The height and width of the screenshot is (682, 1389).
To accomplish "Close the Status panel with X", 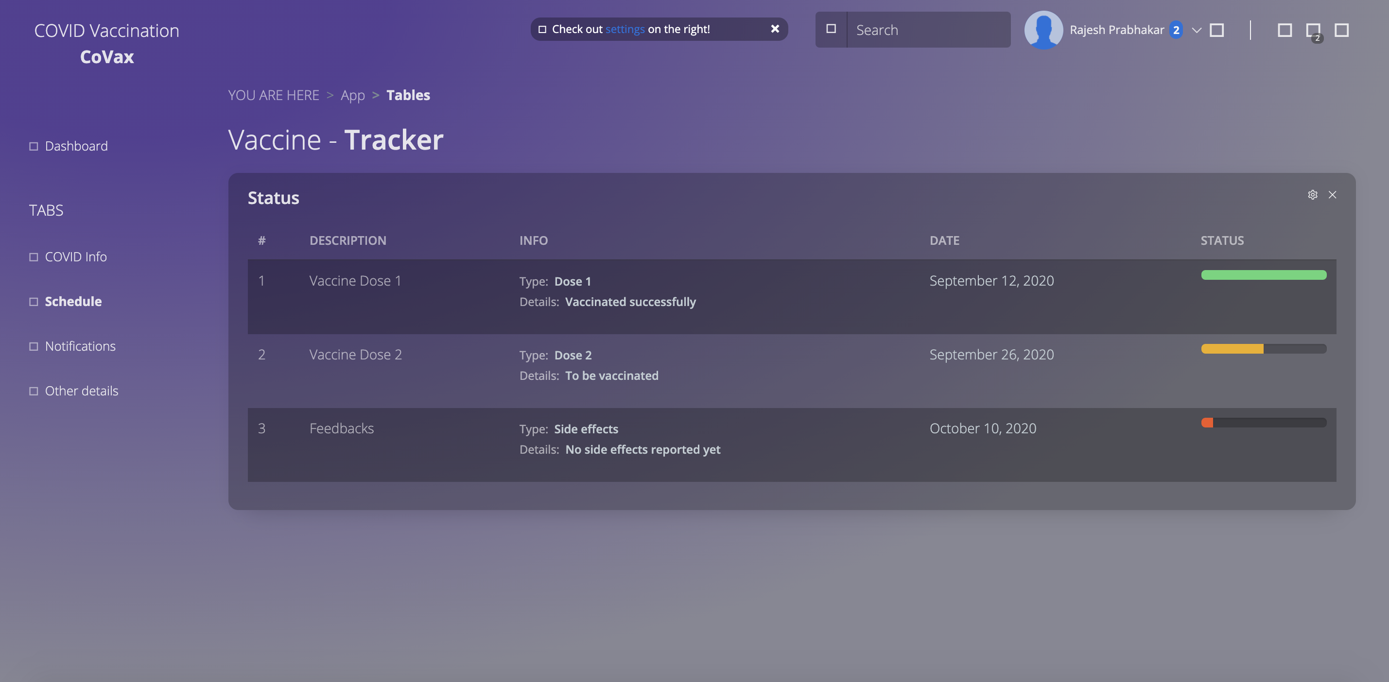I will [x=1333, y=195].
